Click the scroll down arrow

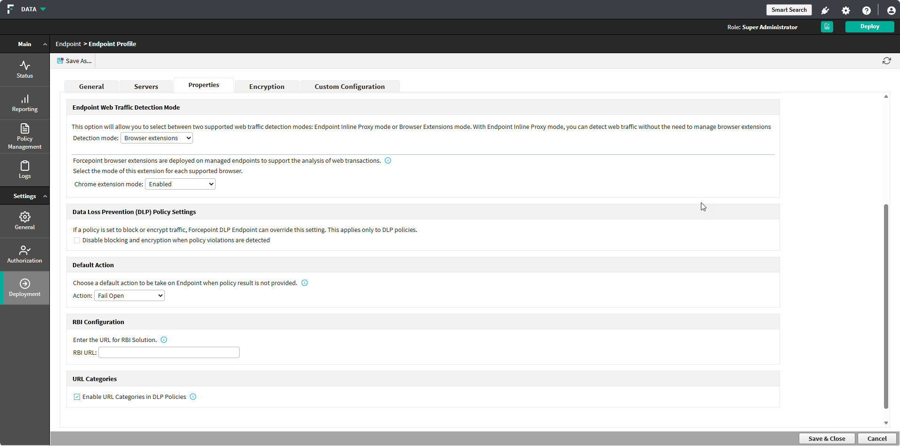pyautogui.click(x=886, y=423)
